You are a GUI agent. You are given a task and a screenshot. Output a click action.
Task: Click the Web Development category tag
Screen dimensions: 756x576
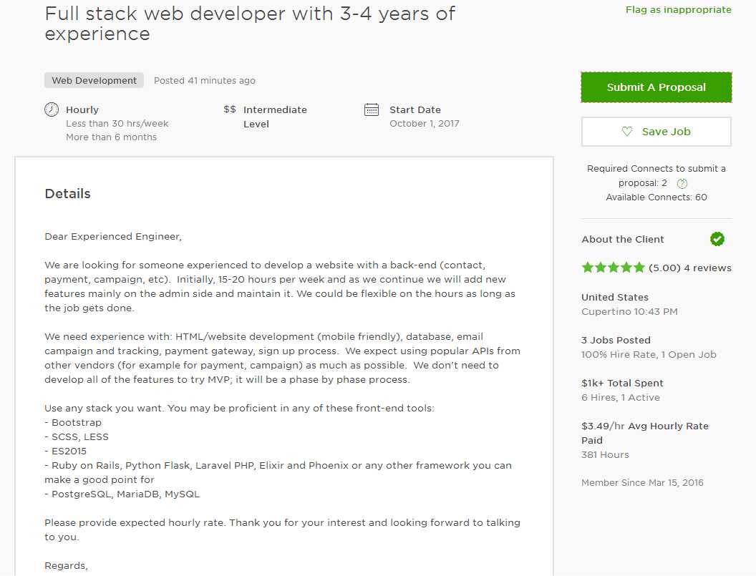(x=94, y=80)
